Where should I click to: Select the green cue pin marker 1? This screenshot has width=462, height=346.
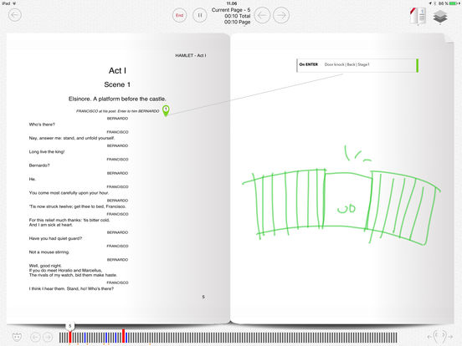tap(166, 110)
